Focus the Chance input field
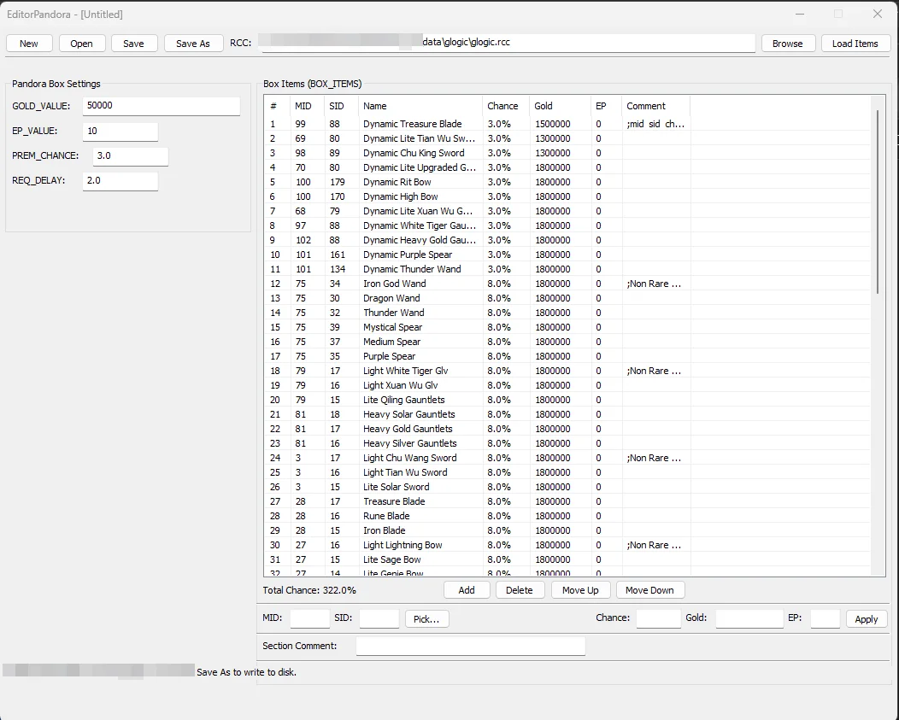Screen dimensions: 899x720 (x=658, y=618)
